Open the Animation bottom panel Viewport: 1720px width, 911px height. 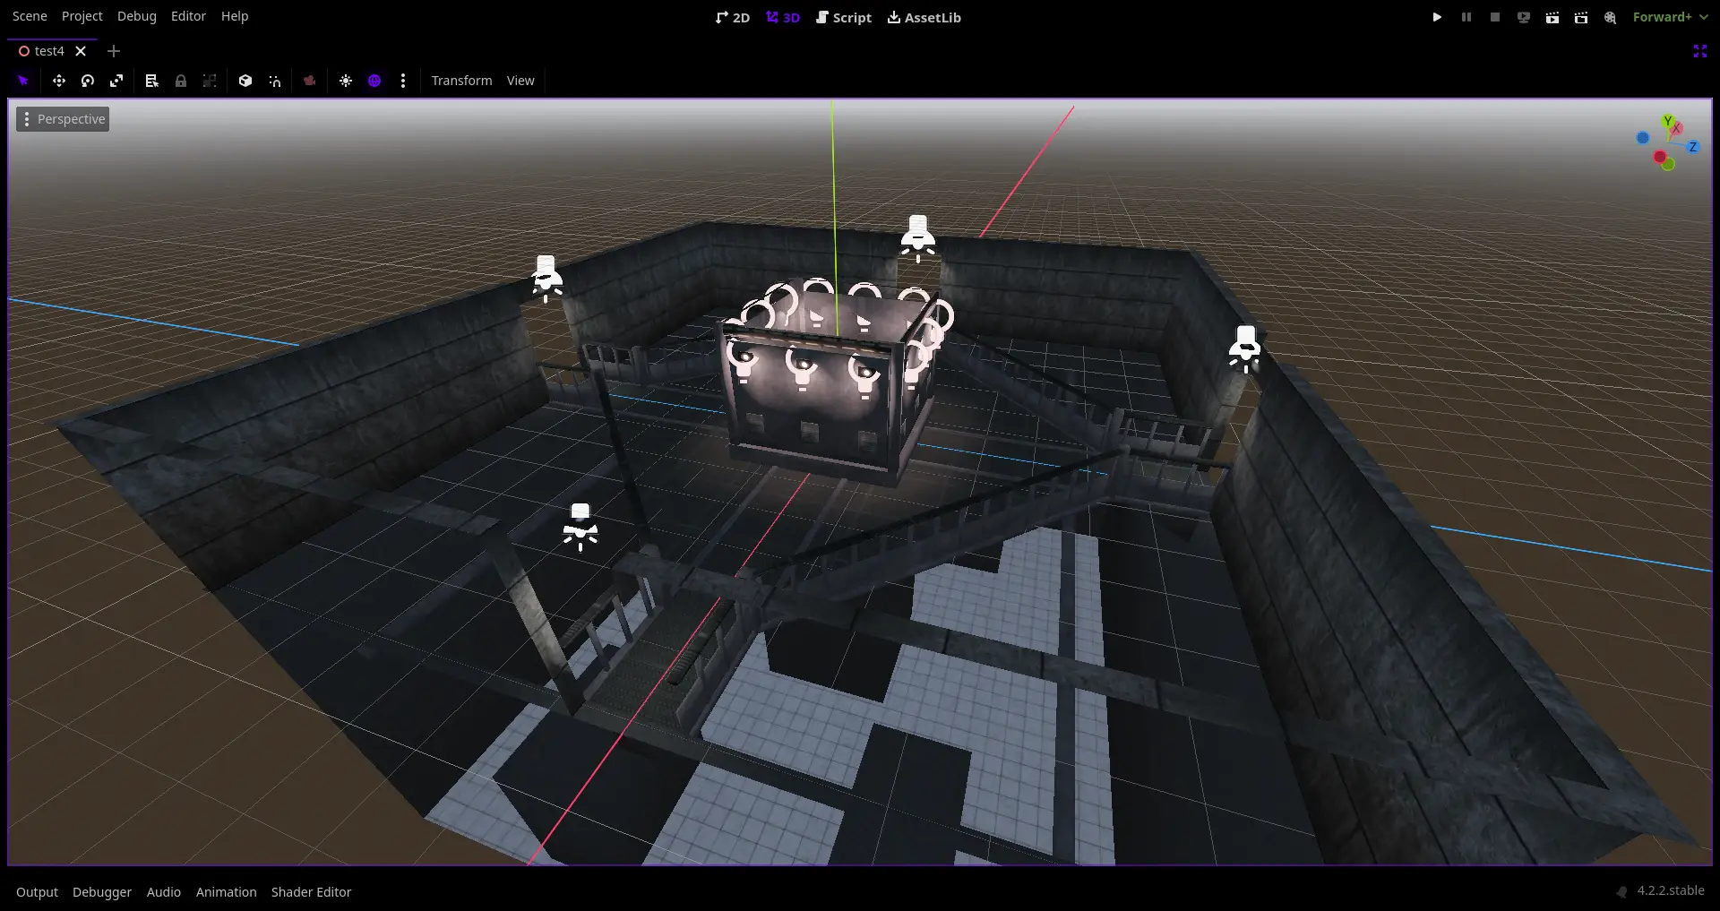[227, 891]
